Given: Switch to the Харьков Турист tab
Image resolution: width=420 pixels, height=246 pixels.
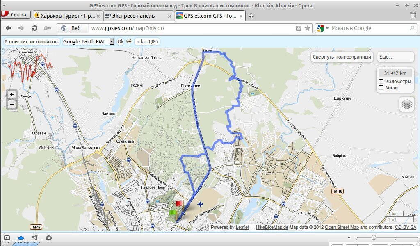Looking at the screenshot, I should tap(65, 16).
